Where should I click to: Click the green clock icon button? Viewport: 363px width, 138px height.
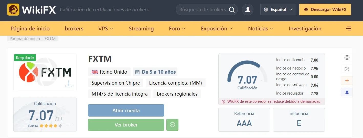pos(172,125)
